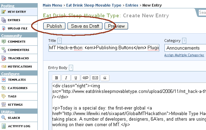Viewport: 206px width, 130px height.
Task: Open the Eat Drink Sleep Movable Type breadcrumb link
Action: tap(94, 5)
